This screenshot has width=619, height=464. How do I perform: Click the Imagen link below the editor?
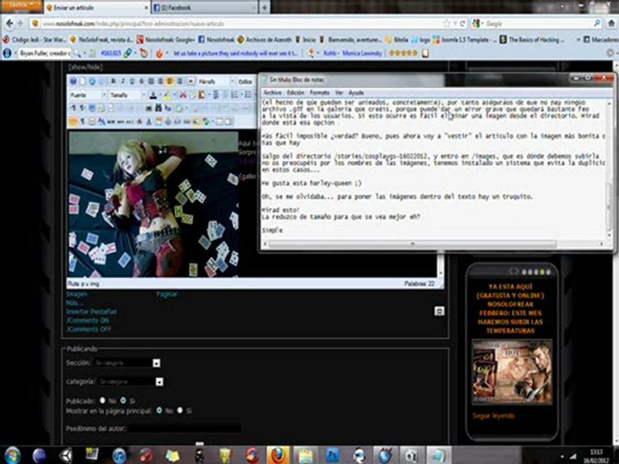[77, 294]
